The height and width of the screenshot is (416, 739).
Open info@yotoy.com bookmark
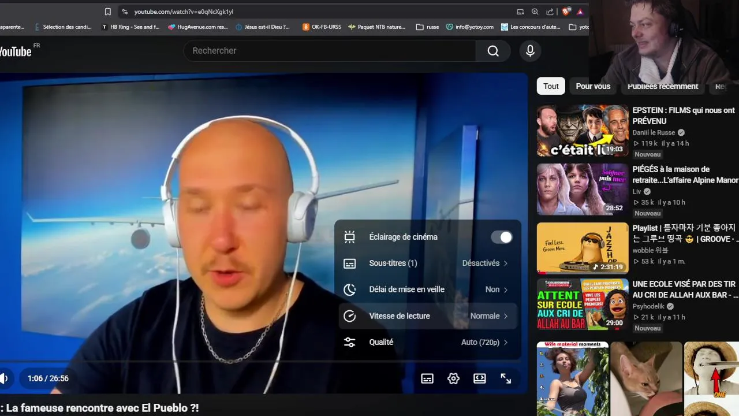coord(470,27)
